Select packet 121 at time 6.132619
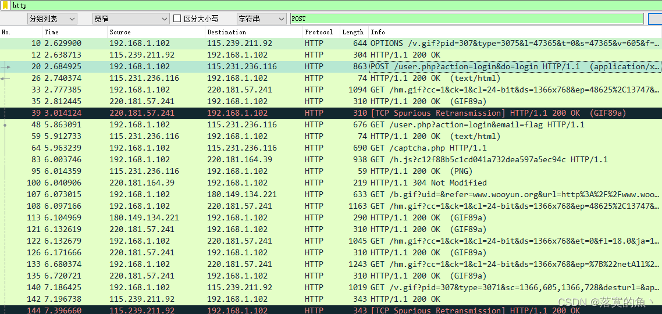 click(331, 229)
